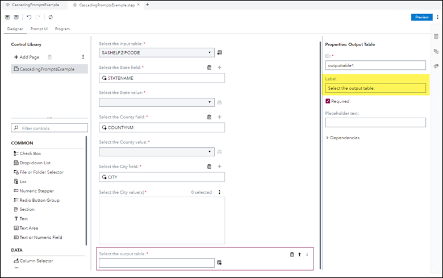Image resolution: width=443 pixels, height=278 pixels.
Task: Undo the last change
Action: (x=29, y=17)
